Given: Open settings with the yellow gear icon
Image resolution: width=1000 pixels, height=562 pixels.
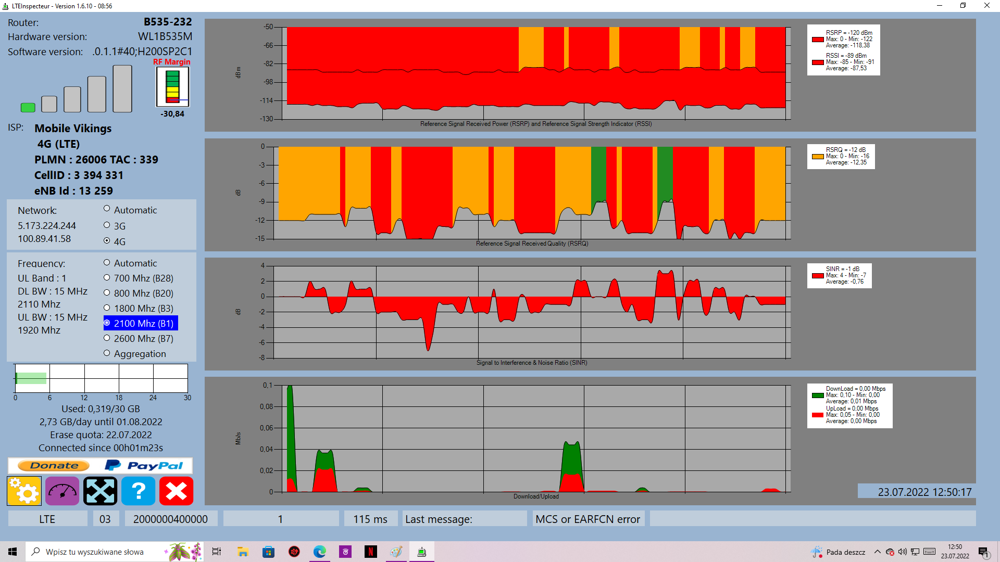Looking at the screenshot, I should coord(24,491).
